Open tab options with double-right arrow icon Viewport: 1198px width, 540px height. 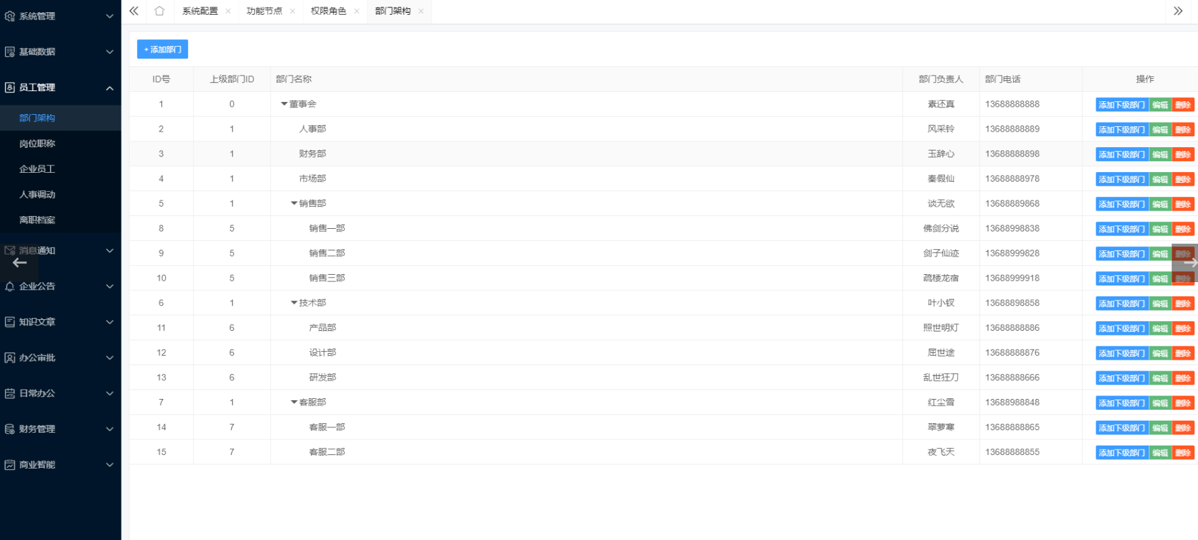pos(1178,11)
